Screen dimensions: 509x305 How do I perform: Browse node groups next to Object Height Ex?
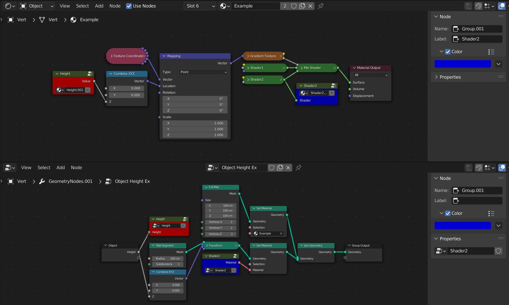pyautogui.click(x=212, y=168)
